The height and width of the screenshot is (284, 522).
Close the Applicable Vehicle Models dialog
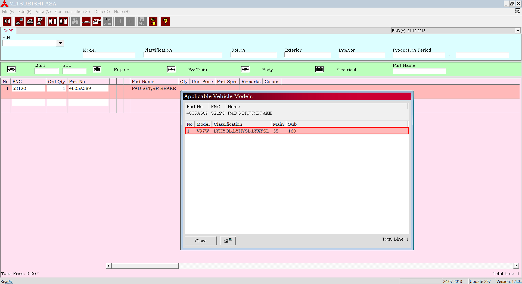(201, 241)
